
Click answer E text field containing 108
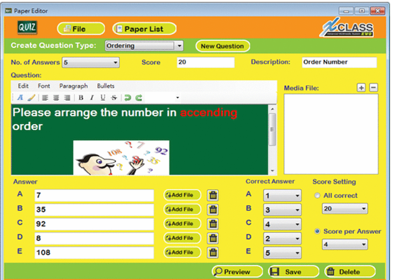tap(94, 253)
